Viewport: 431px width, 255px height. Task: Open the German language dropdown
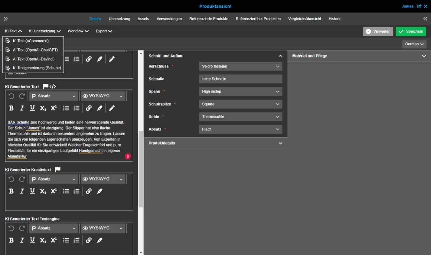pos(414,44)
